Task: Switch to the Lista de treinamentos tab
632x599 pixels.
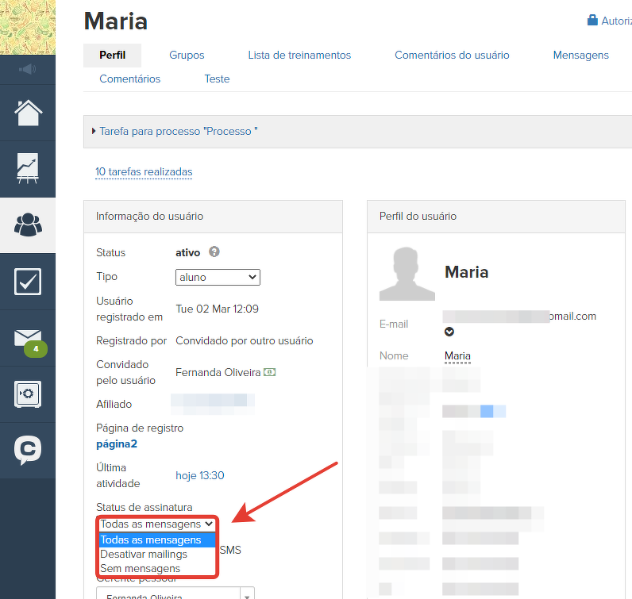Action: (x=299, y=56)
